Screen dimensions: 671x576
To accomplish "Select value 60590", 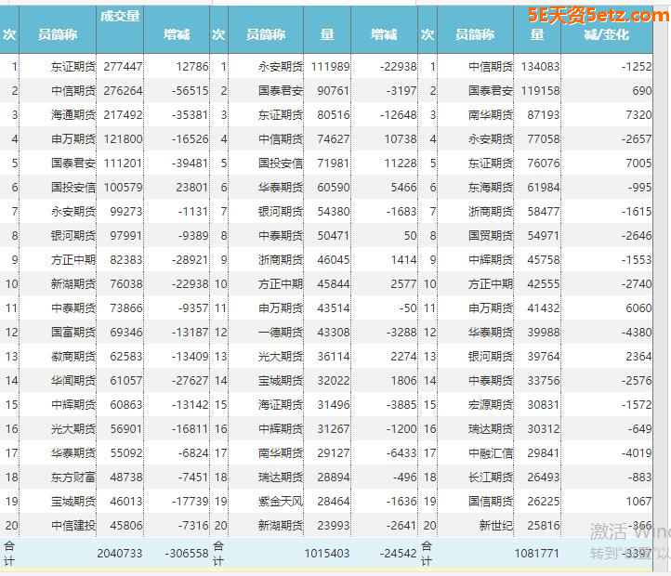I will (x=334, y=188).
